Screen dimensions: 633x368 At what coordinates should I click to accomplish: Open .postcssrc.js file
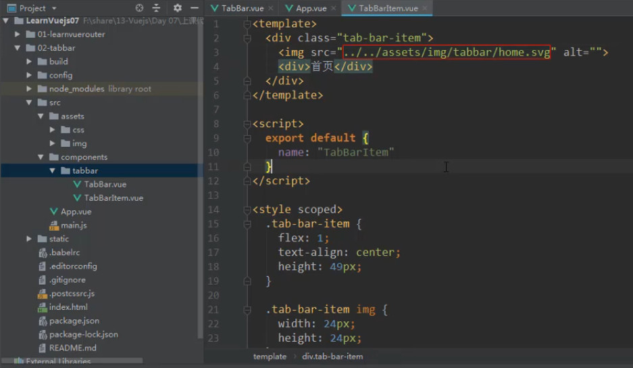72,294
